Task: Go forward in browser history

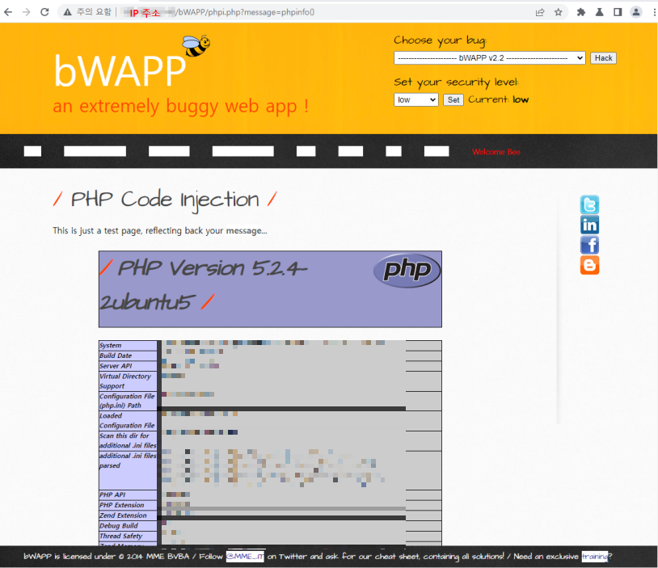Action: point(26,12)
